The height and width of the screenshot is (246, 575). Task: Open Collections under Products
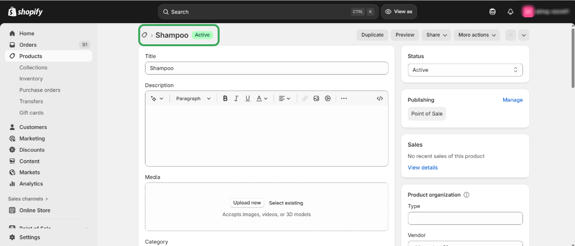coord(33,67)
